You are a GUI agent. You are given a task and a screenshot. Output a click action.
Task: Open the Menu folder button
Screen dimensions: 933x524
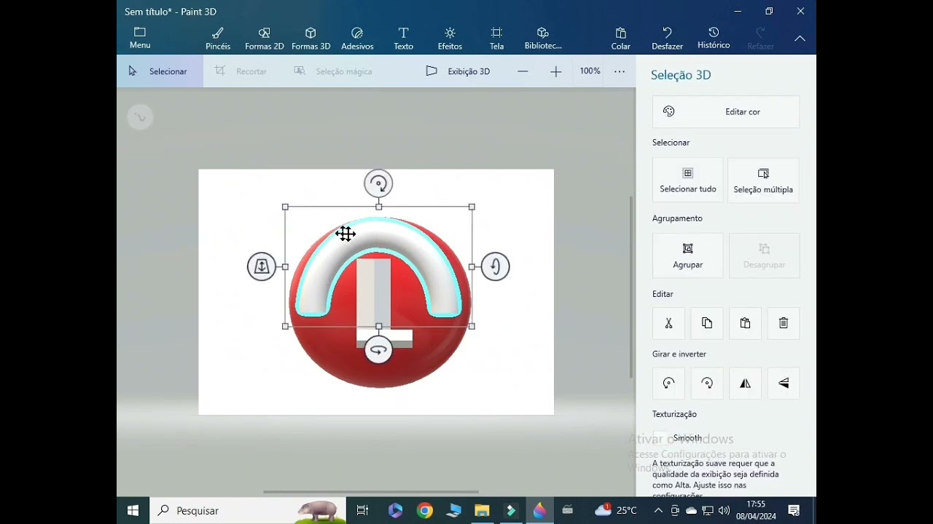140,38
